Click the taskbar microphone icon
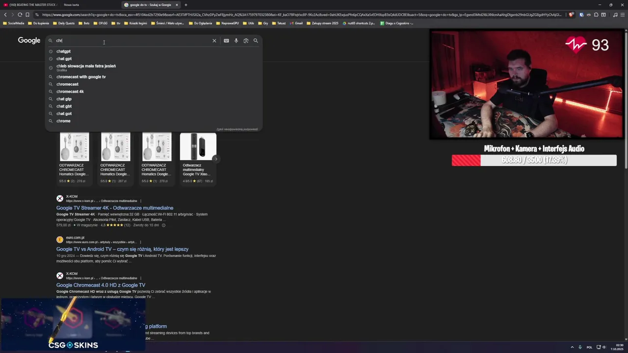The width and height of the screenshot is (628, 353). [580, 347]
